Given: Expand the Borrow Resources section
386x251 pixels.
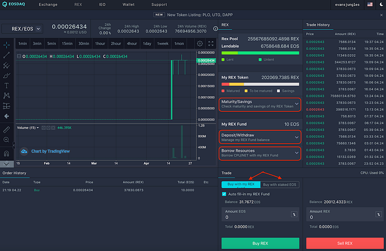Looking at the screenshot, I should pos(260,153).
